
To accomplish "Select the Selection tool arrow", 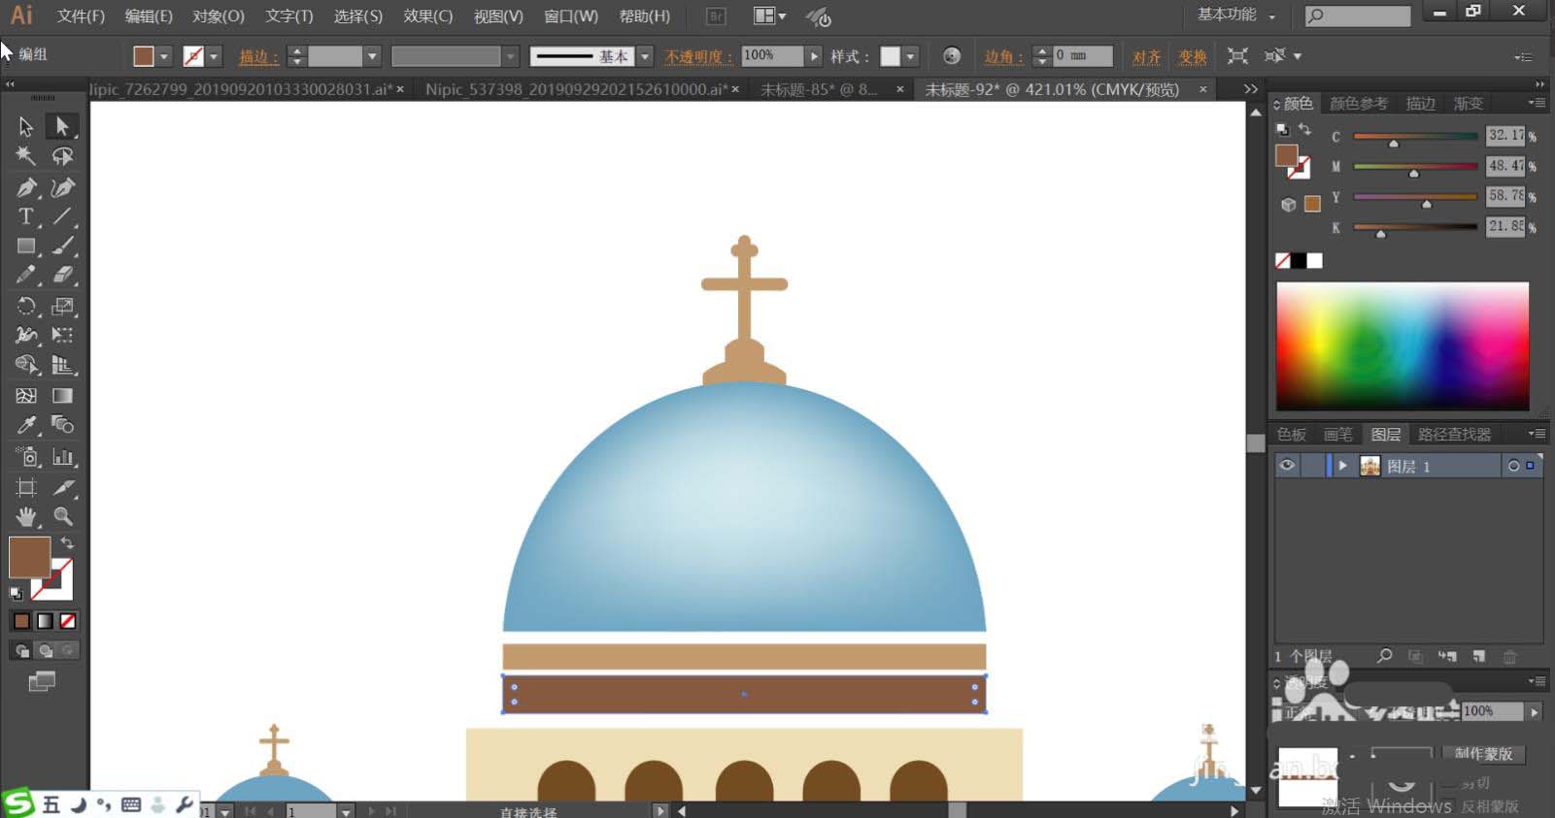I will [26, 126].
